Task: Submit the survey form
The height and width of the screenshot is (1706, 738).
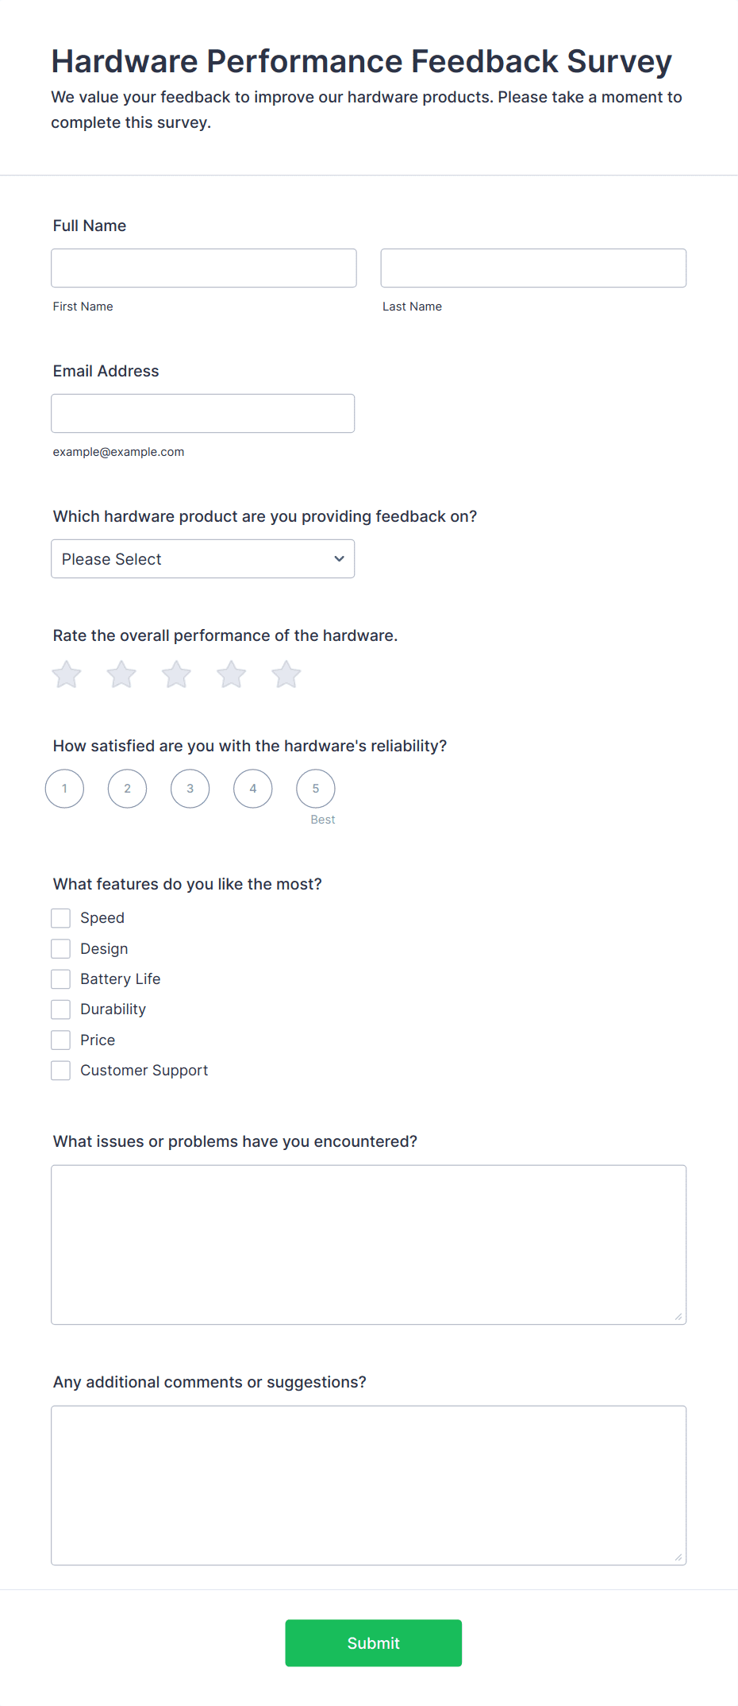Action: pos(374,1643)
